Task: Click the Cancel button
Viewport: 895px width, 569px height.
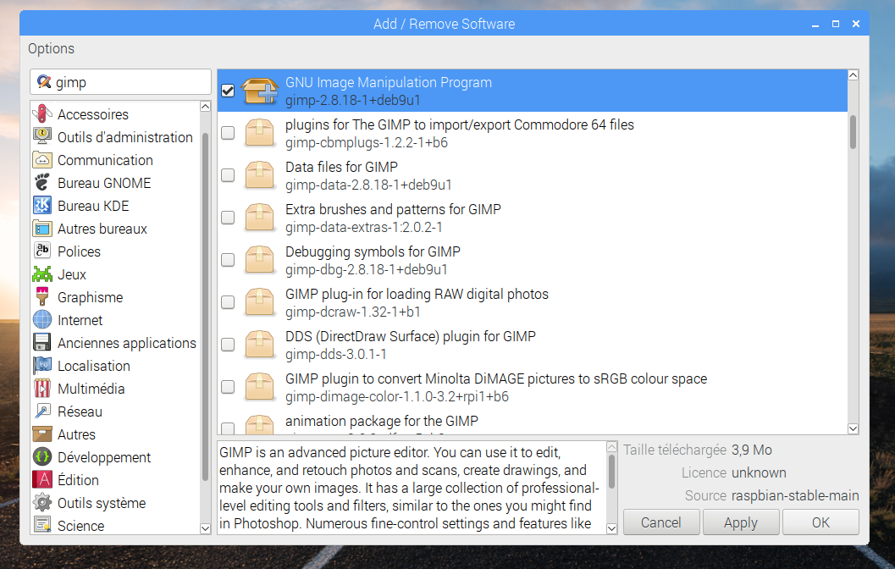Action: coord(661,522)
